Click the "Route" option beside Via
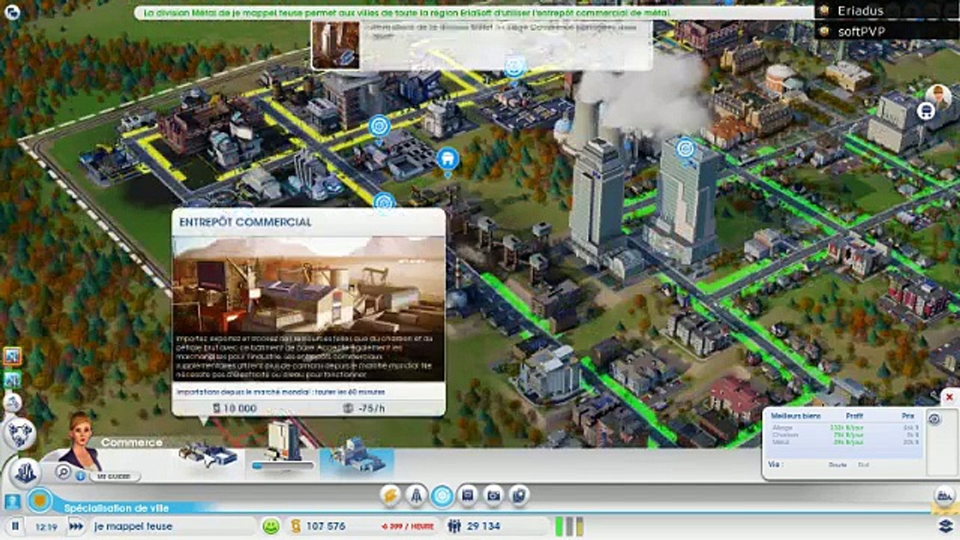This screenshot has height=540, width=960. point(838,465)
